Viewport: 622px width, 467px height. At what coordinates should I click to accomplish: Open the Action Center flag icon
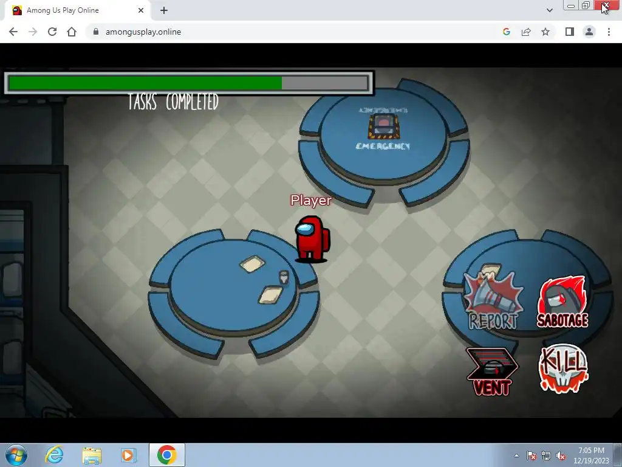tap(531, 455)
